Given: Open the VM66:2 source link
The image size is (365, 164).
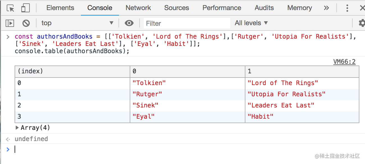Looking at the screenshot, I should 344,62.
